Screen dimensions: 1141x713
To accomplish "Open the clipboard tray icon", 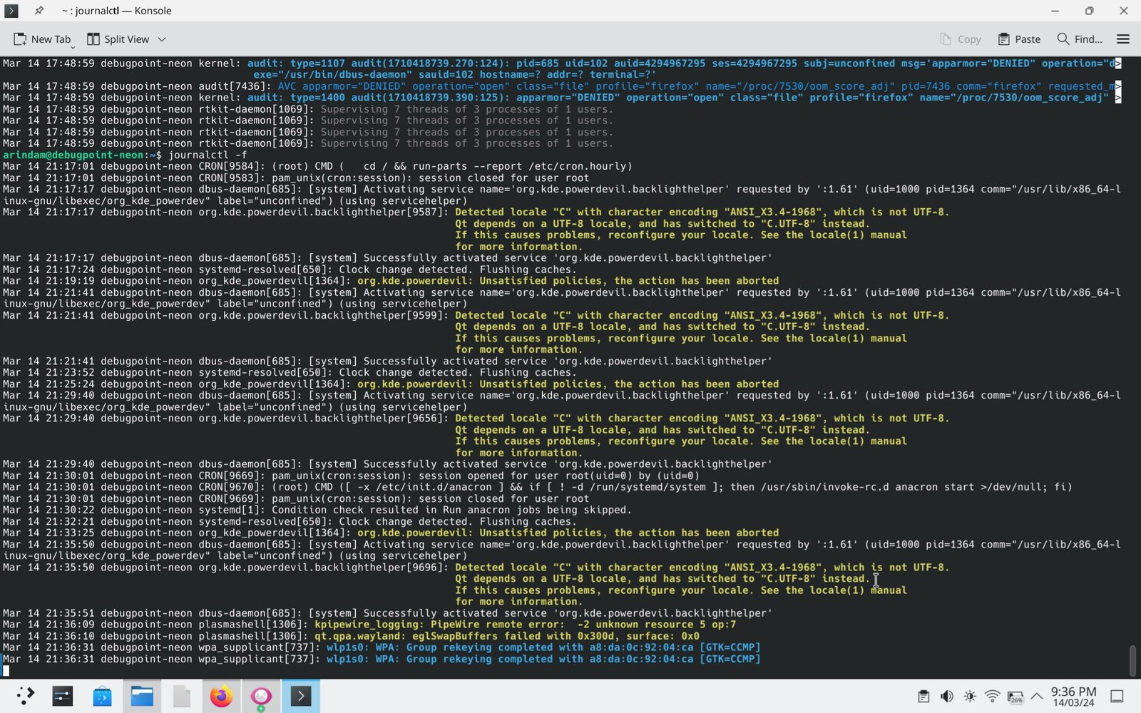I will coord(923,697).
